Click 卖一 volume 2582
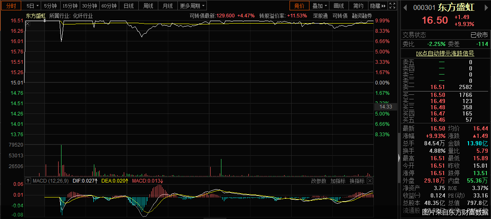 466,87
